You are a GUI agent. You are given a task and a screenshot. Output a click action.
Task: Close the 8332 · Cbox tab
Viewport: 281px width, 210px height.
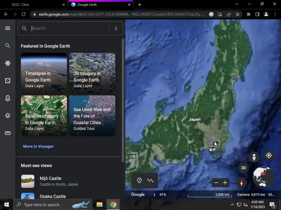pyautogui.click(x=64, y=5)
